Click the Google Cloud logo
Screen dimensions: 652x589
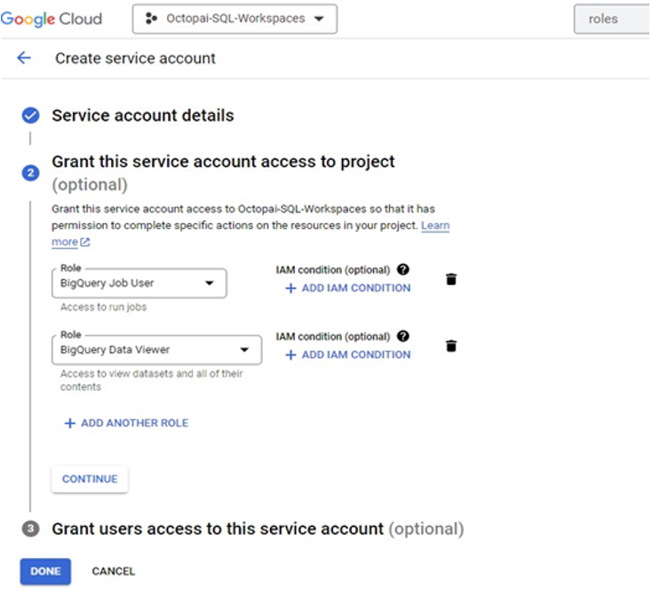point(52,19)
